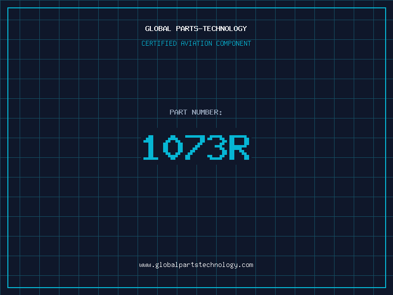The image size is (393, 295).
Task: Click the word COMPONENT in the subtitle
Action: click(x=234, y=43)
